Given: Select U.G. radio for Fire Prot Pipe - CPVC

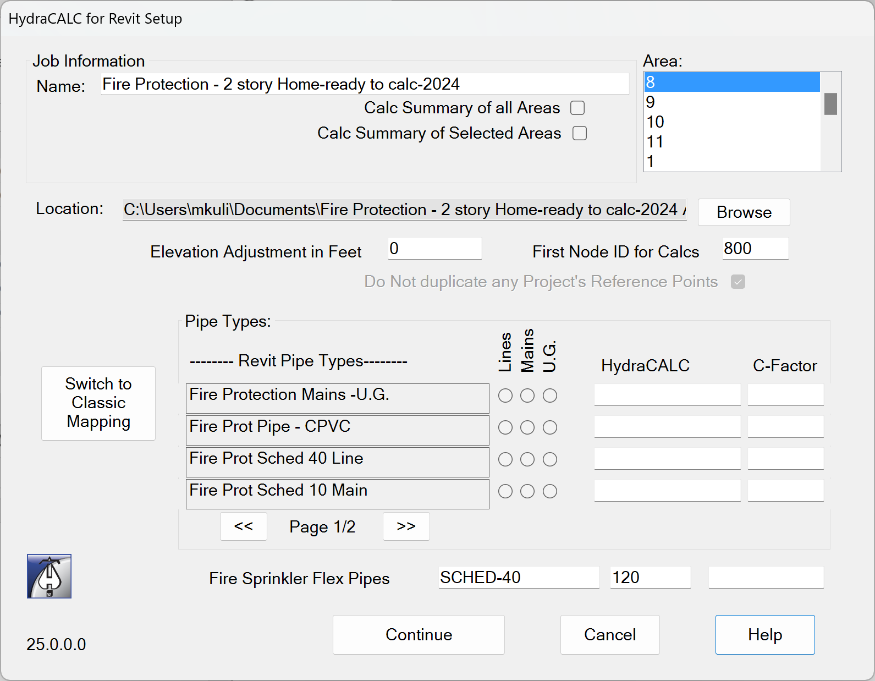Looking at the screenshot, I should pyautogui.click(x=550, y=427).
